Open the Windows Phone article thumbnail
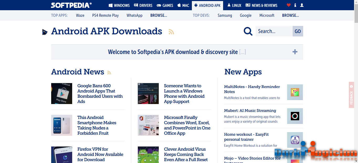The width and height of the screenshot is (358, 163). point(148,94)
